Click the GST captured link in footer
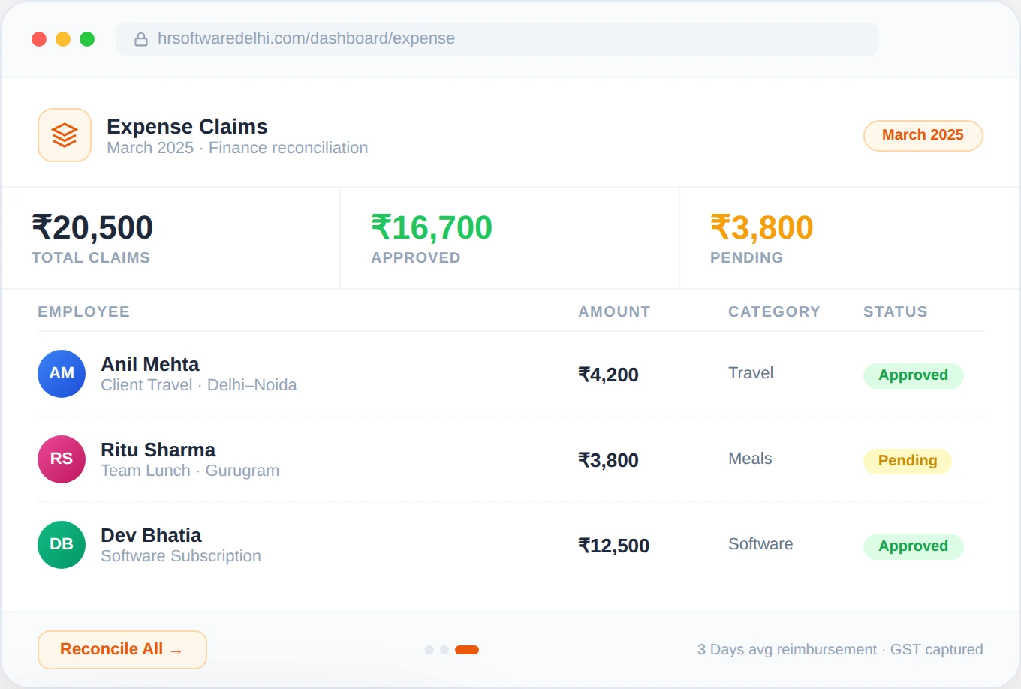 tap(936, 649)
